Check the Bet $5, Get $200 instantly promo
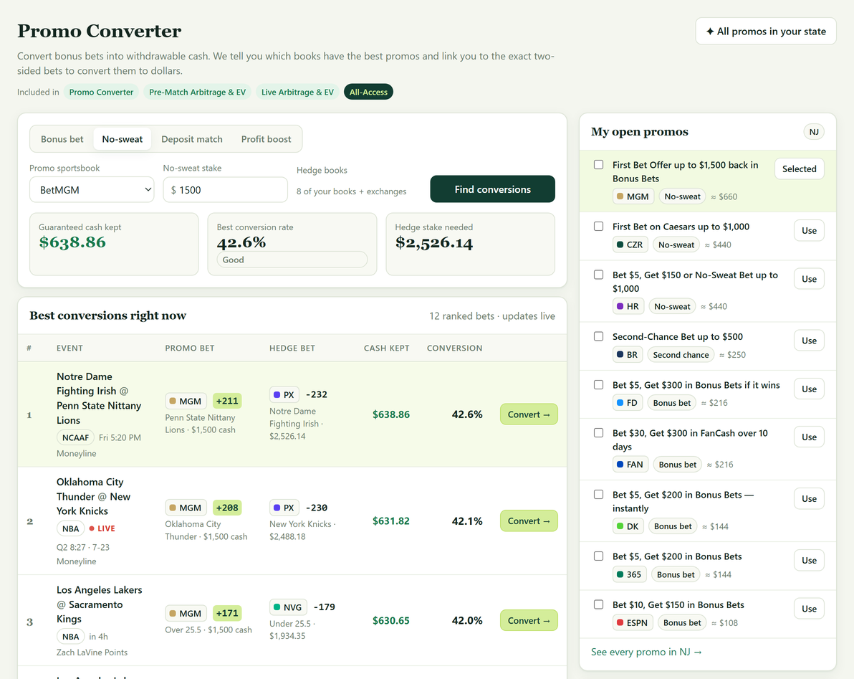 [598, 494]
